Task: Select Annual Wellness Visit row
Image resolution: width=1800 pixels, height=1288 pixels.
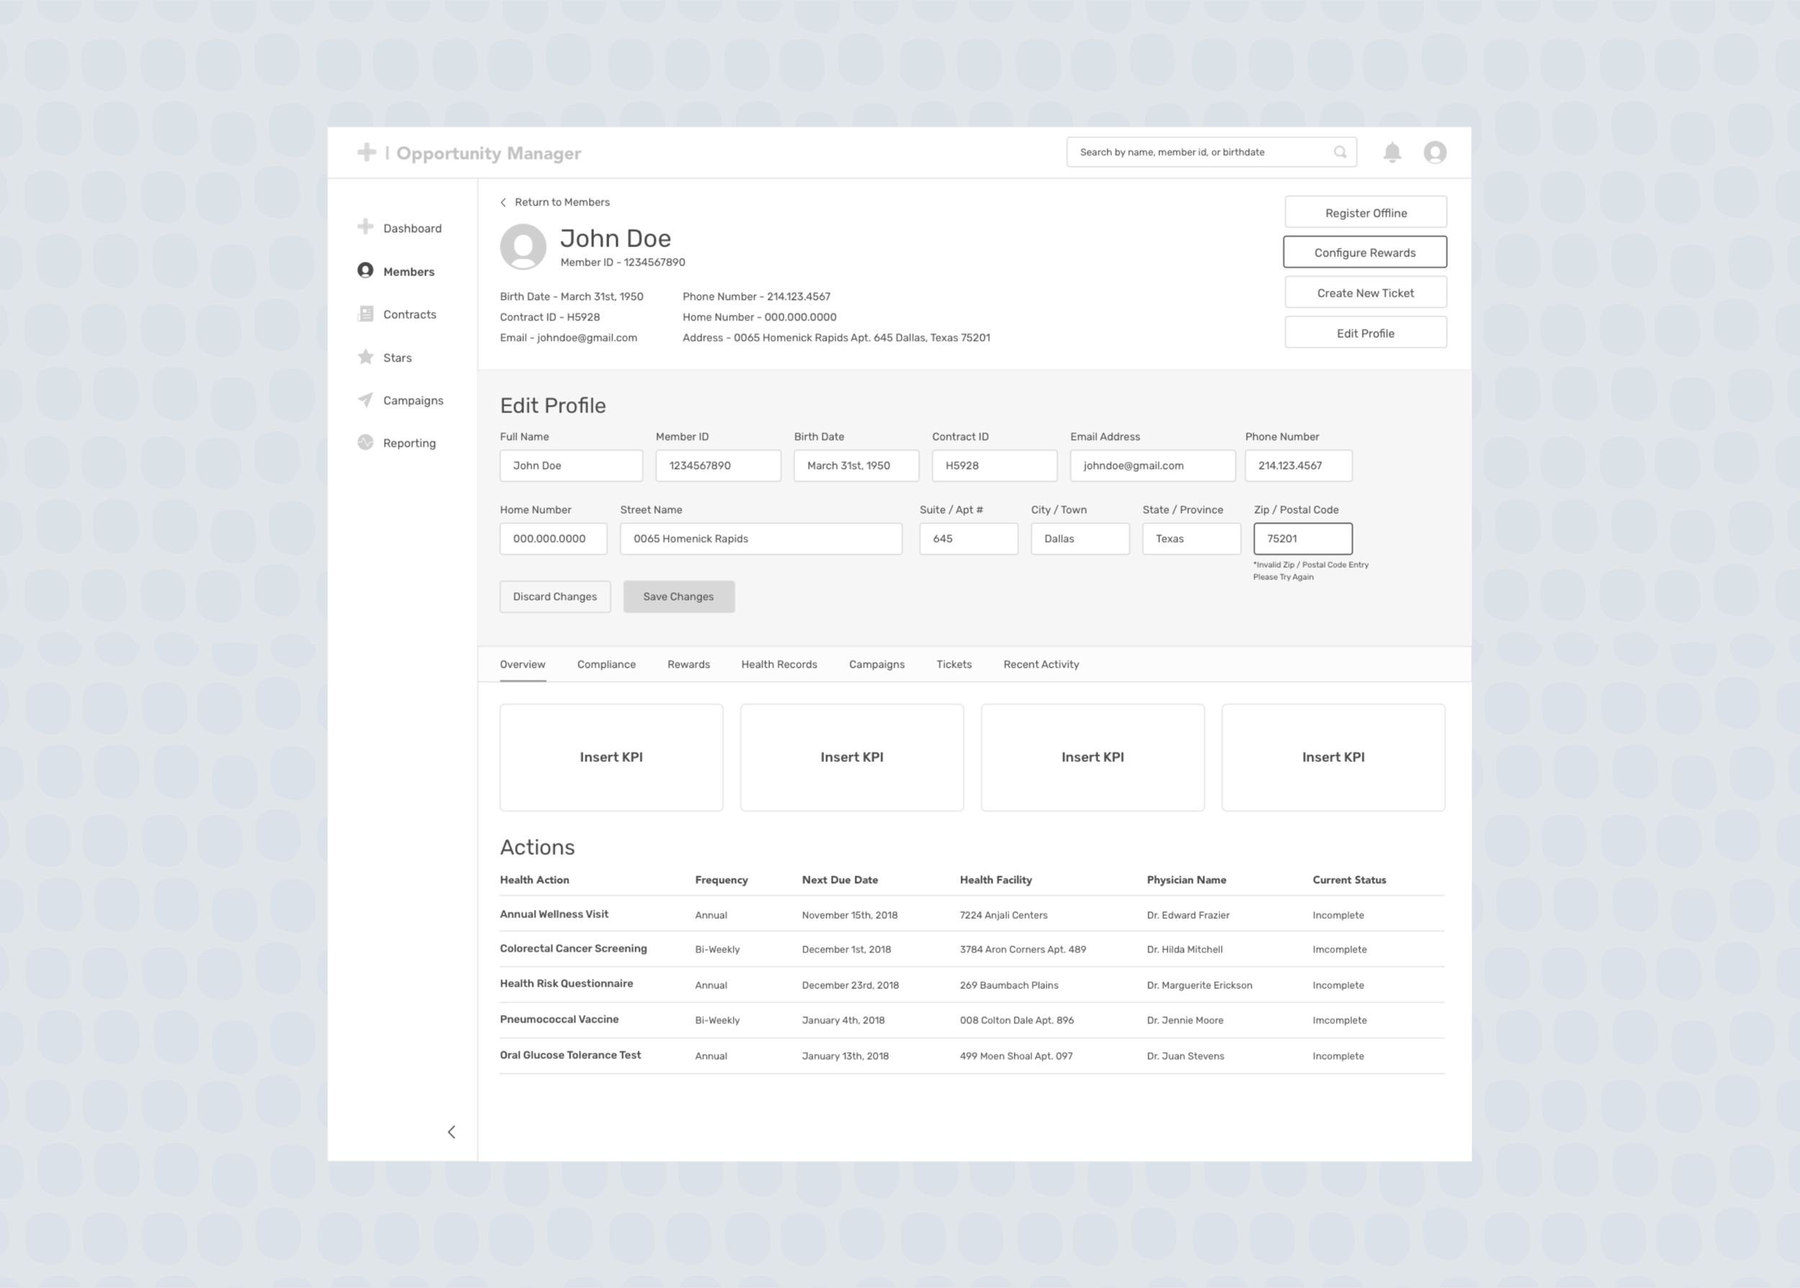Action: pyautogui.click(x=972, y=914)
